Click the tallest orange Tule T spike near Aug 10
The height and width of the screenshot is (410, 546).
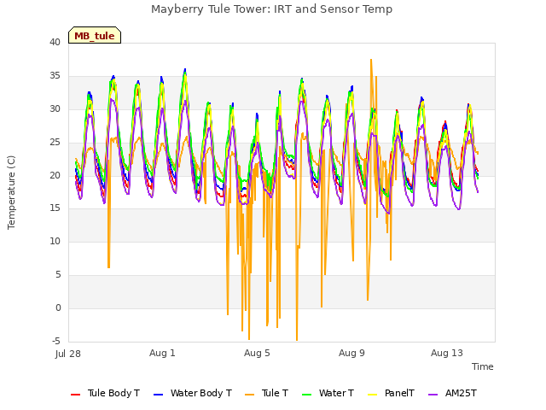tap(371, 60)
